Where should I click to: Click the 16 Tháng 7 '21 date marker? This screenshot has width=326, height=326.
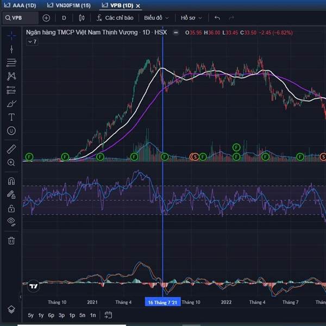pyautogui.click(x=162, y=302)
